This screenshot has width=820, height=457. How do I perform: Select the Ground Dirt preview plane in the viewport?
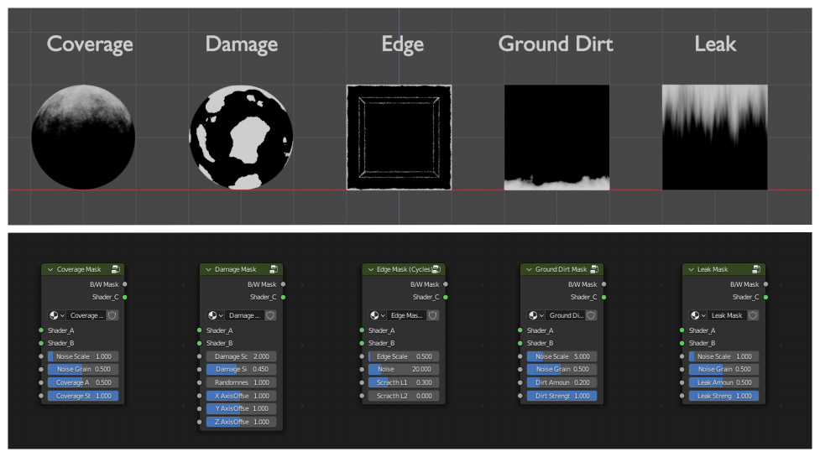[x=557, y=137]
